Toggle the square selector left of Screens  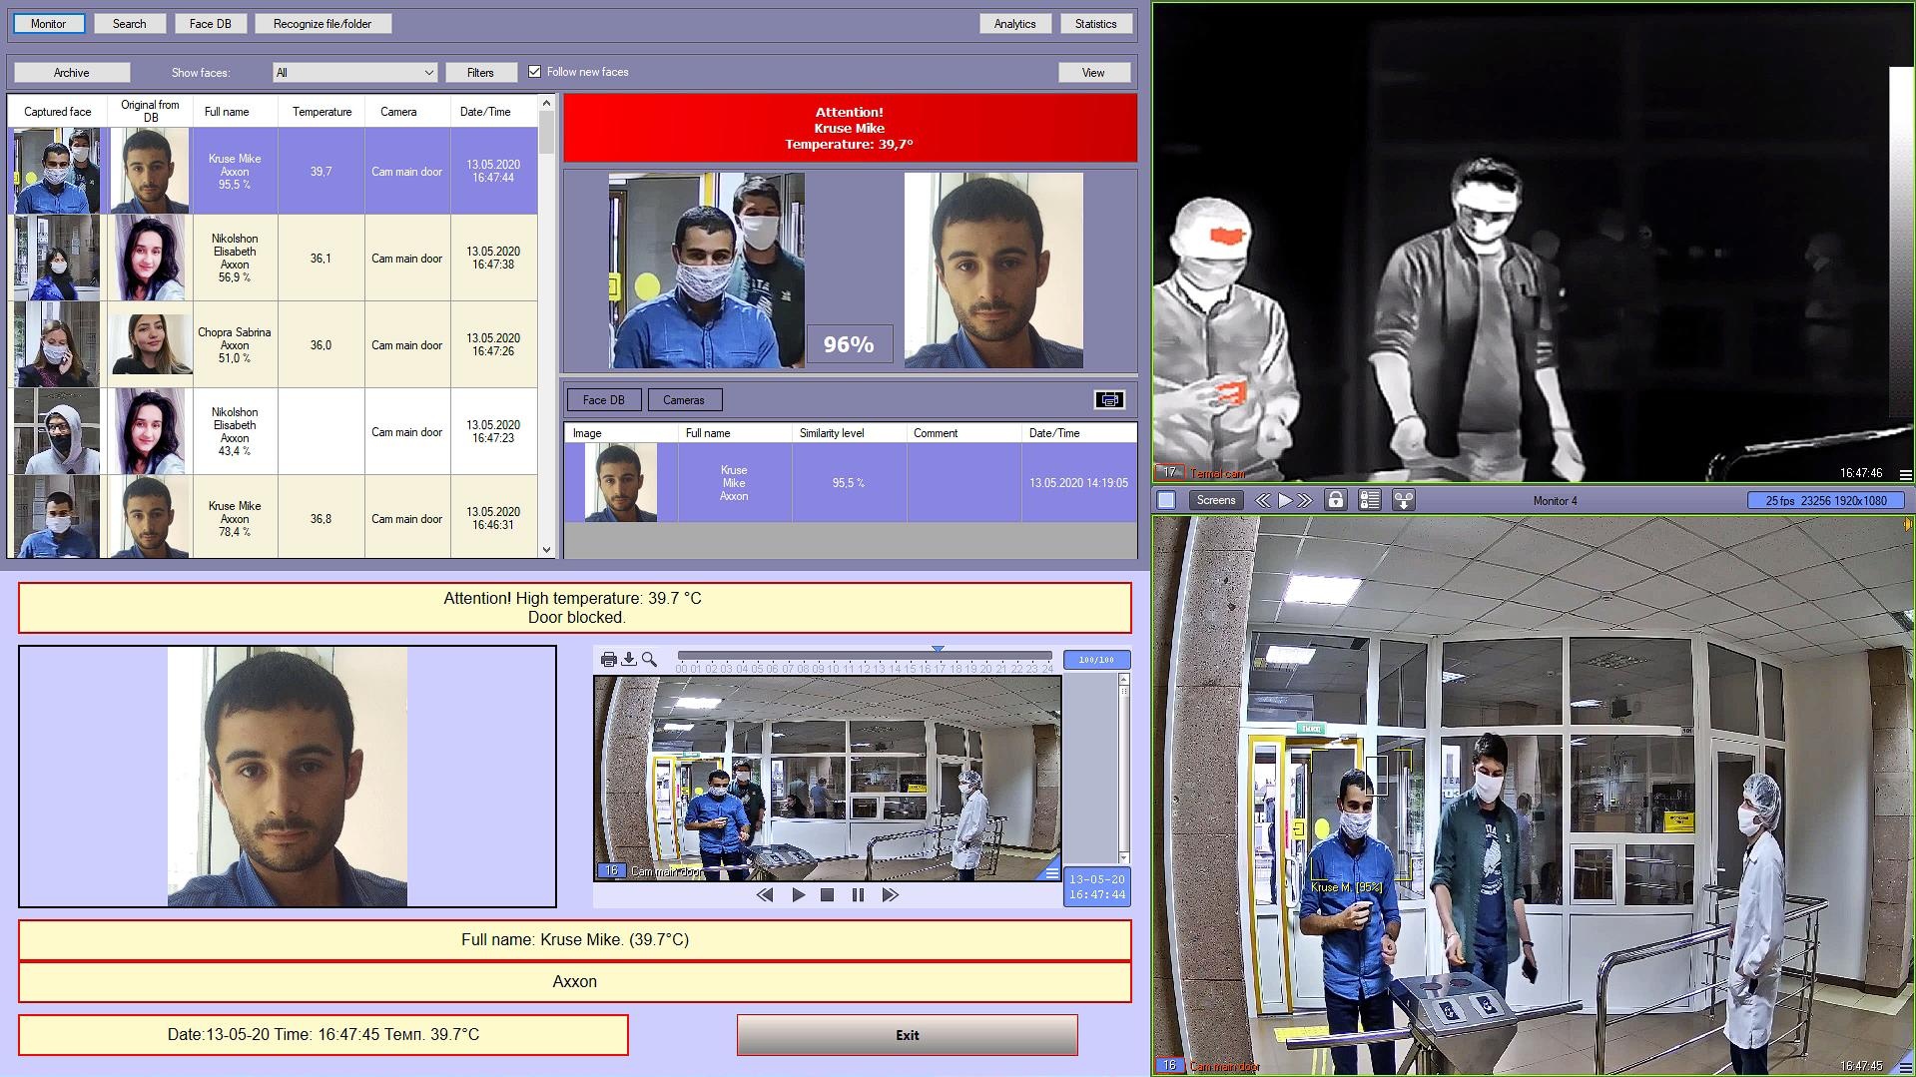pyautogui.click(x=1166, y=500)
